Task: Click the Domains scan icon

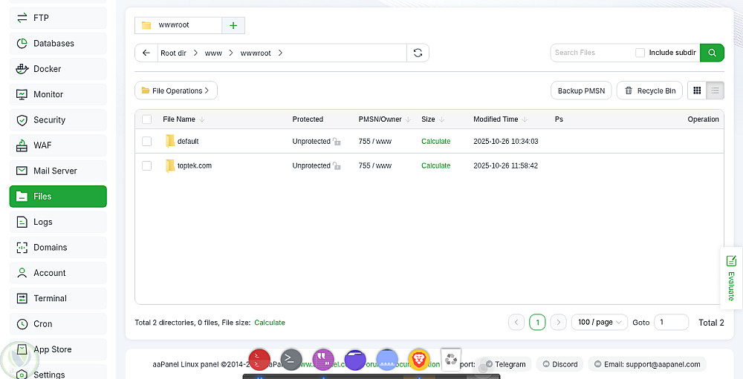Action: click(x=22, y=248)
